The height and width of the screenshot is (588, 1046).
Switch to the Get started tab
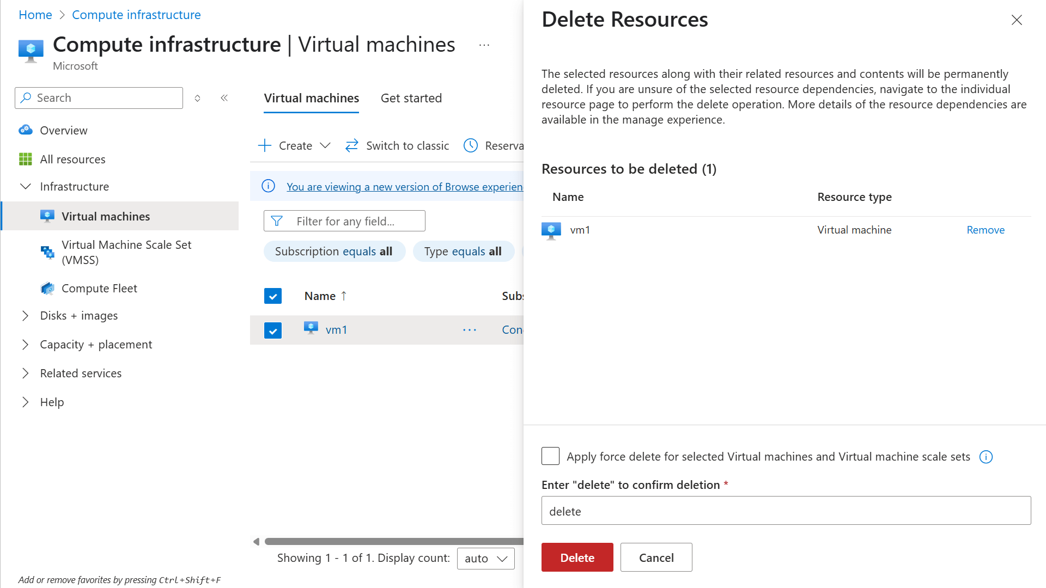tap(411, 98)
